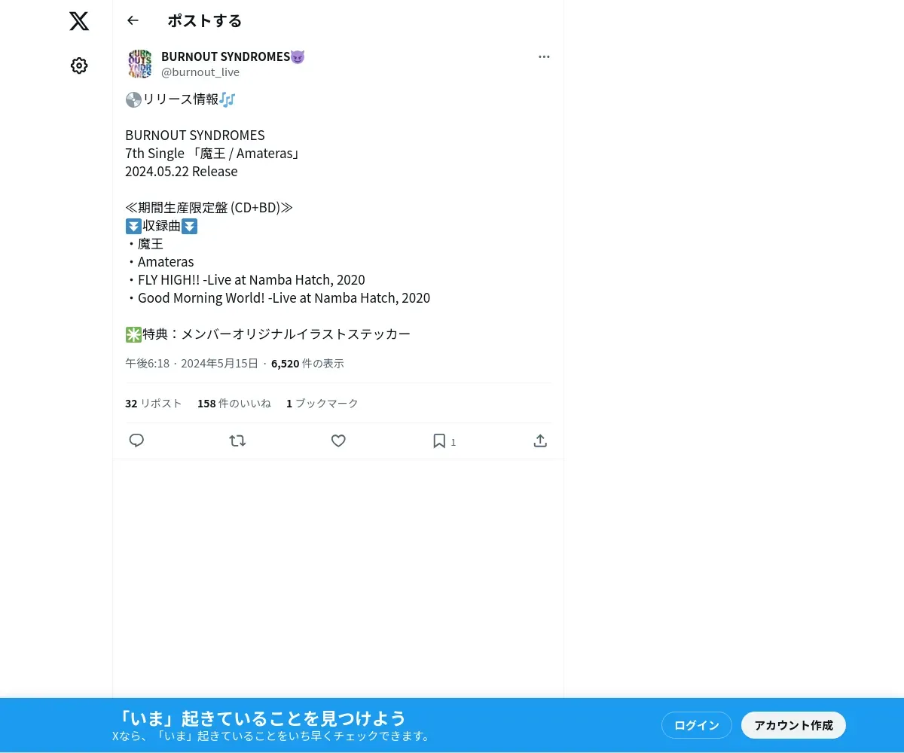Viewport: 904px width, 753px height.
Task: Click the Good Morning World! track line
Action: 278,297
